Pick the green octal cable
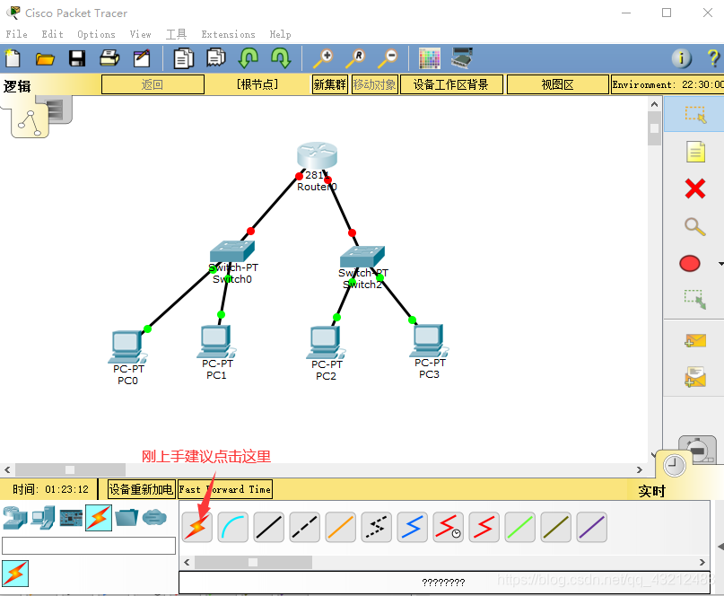Image resolution: width=724 pixels, height=596 pixels. [520, 527]
